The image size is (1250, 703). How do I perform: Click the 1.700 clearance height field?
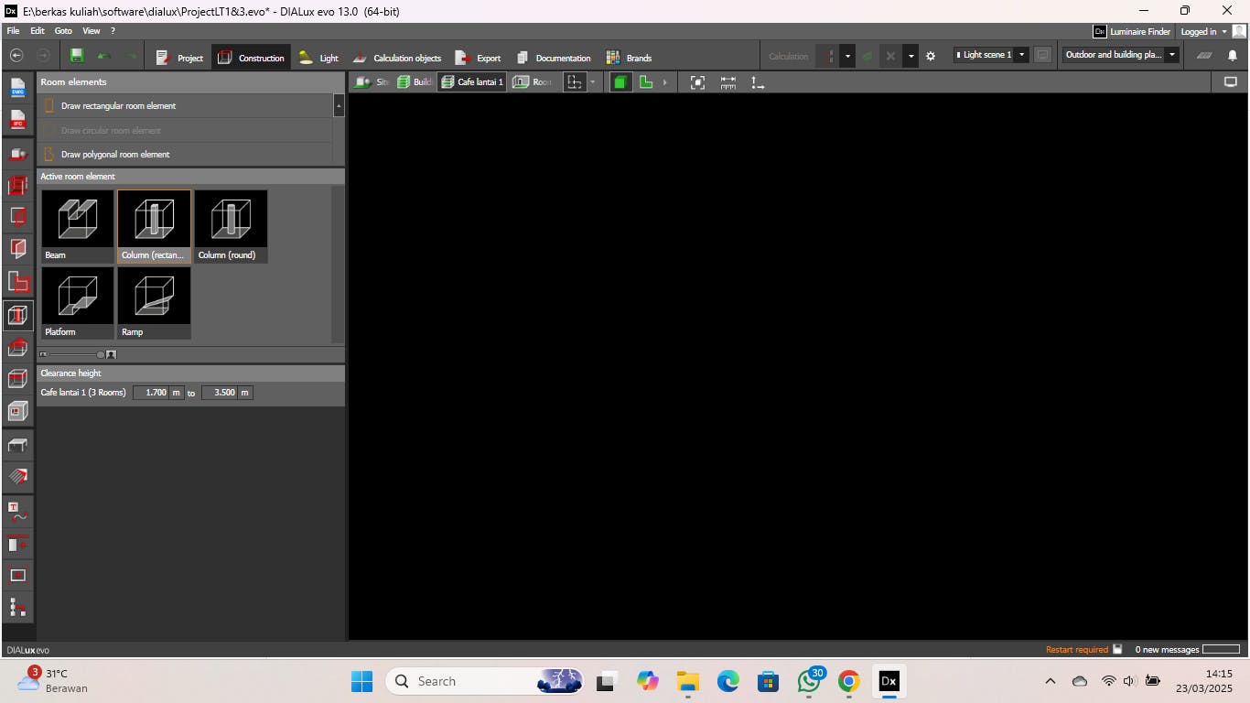click(x=151, y=393)
